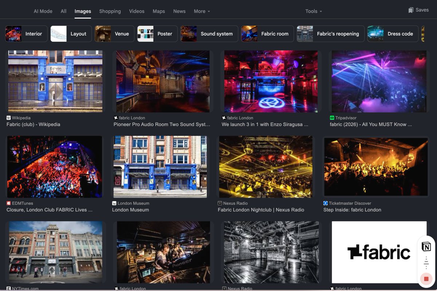Screen dimensions: 437x291
Task: Switch to AI Mode tab
Action: [43, 11]
